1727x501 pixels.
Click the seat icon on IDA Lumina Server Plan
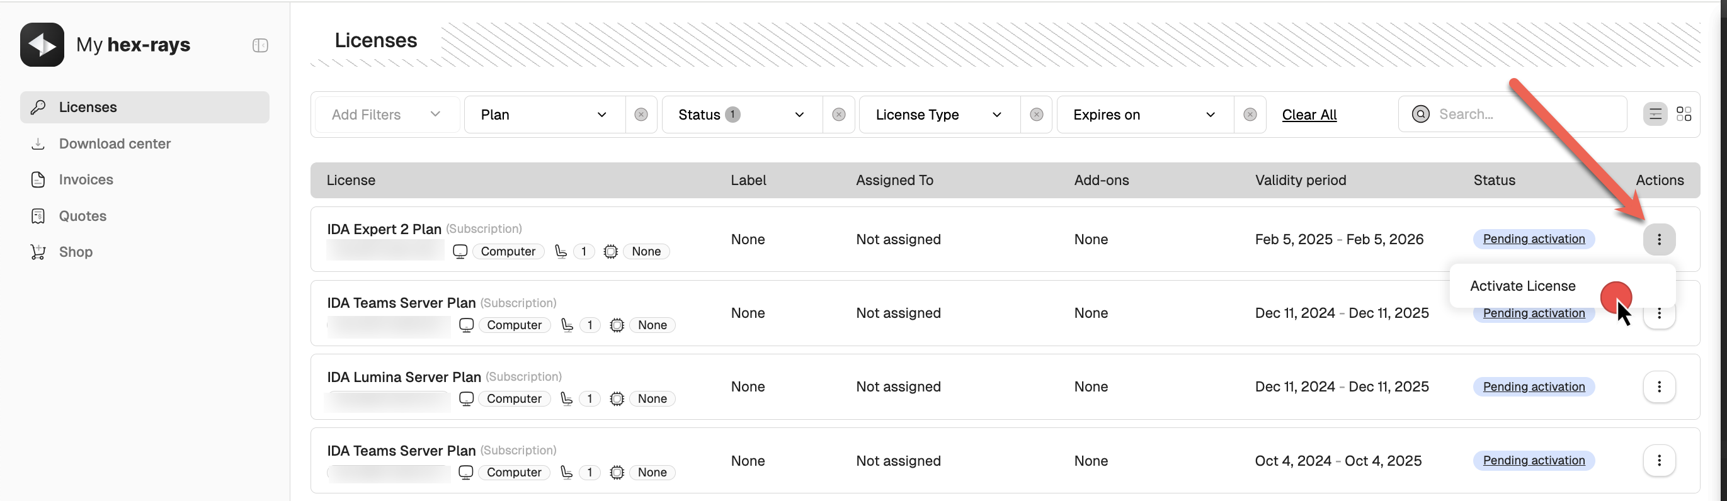pos(567,398)
